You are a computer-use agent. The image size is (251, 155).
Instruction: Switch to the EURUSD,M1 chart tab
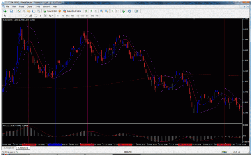pyautogui.click(x=9, y=148)
